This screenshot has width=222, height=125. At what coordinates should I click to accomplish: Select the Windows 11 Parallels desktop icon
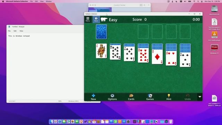[x=214, y=49]
